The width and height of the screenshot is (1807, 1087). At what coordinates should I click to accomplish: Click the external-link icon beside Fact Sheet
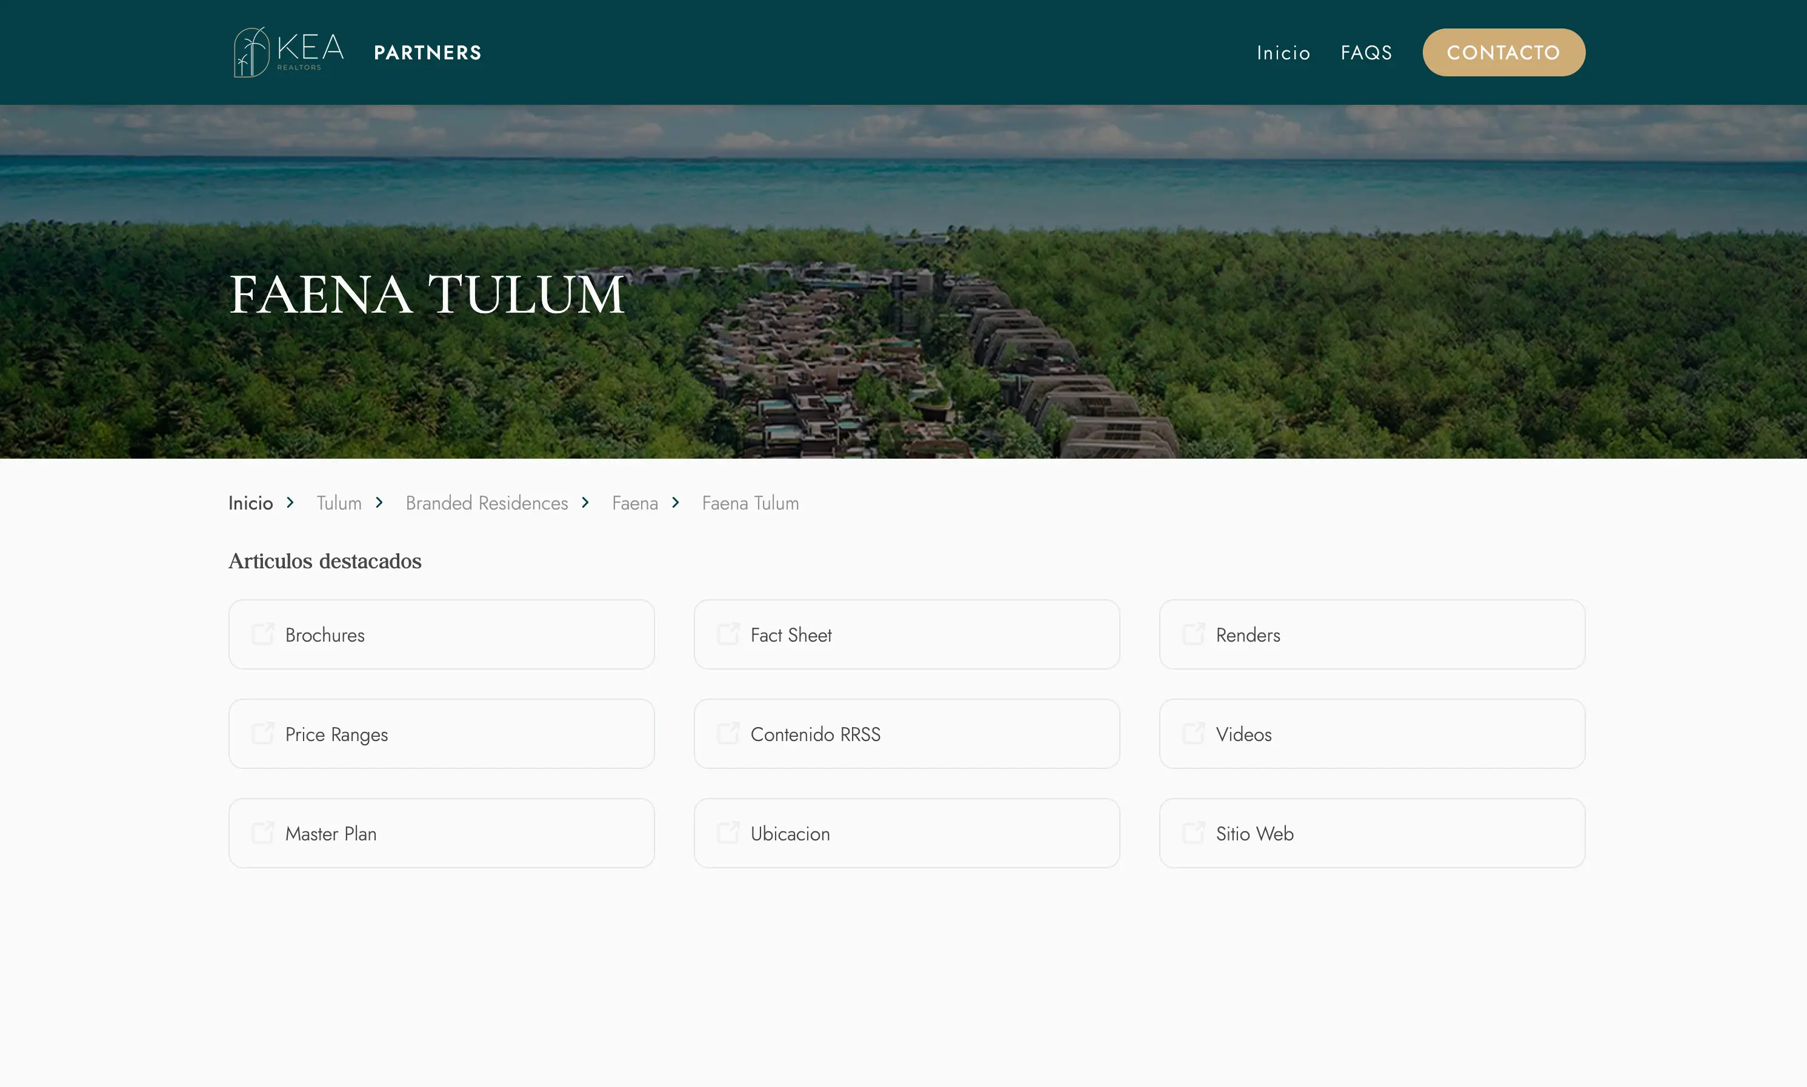(728, 634)
